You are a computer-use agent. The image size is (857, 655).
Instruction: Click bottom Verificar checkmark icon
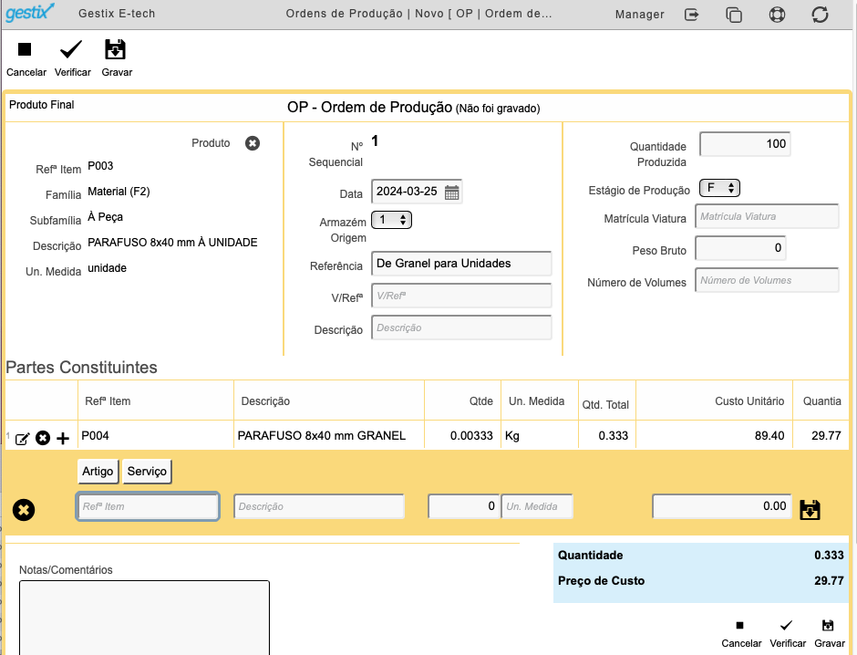(787, 625)
